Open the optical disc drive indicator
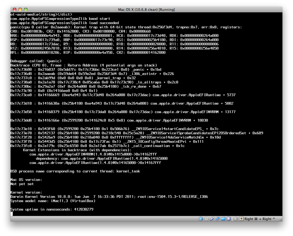Screen dimensions: 293x236 click(207, 219)
